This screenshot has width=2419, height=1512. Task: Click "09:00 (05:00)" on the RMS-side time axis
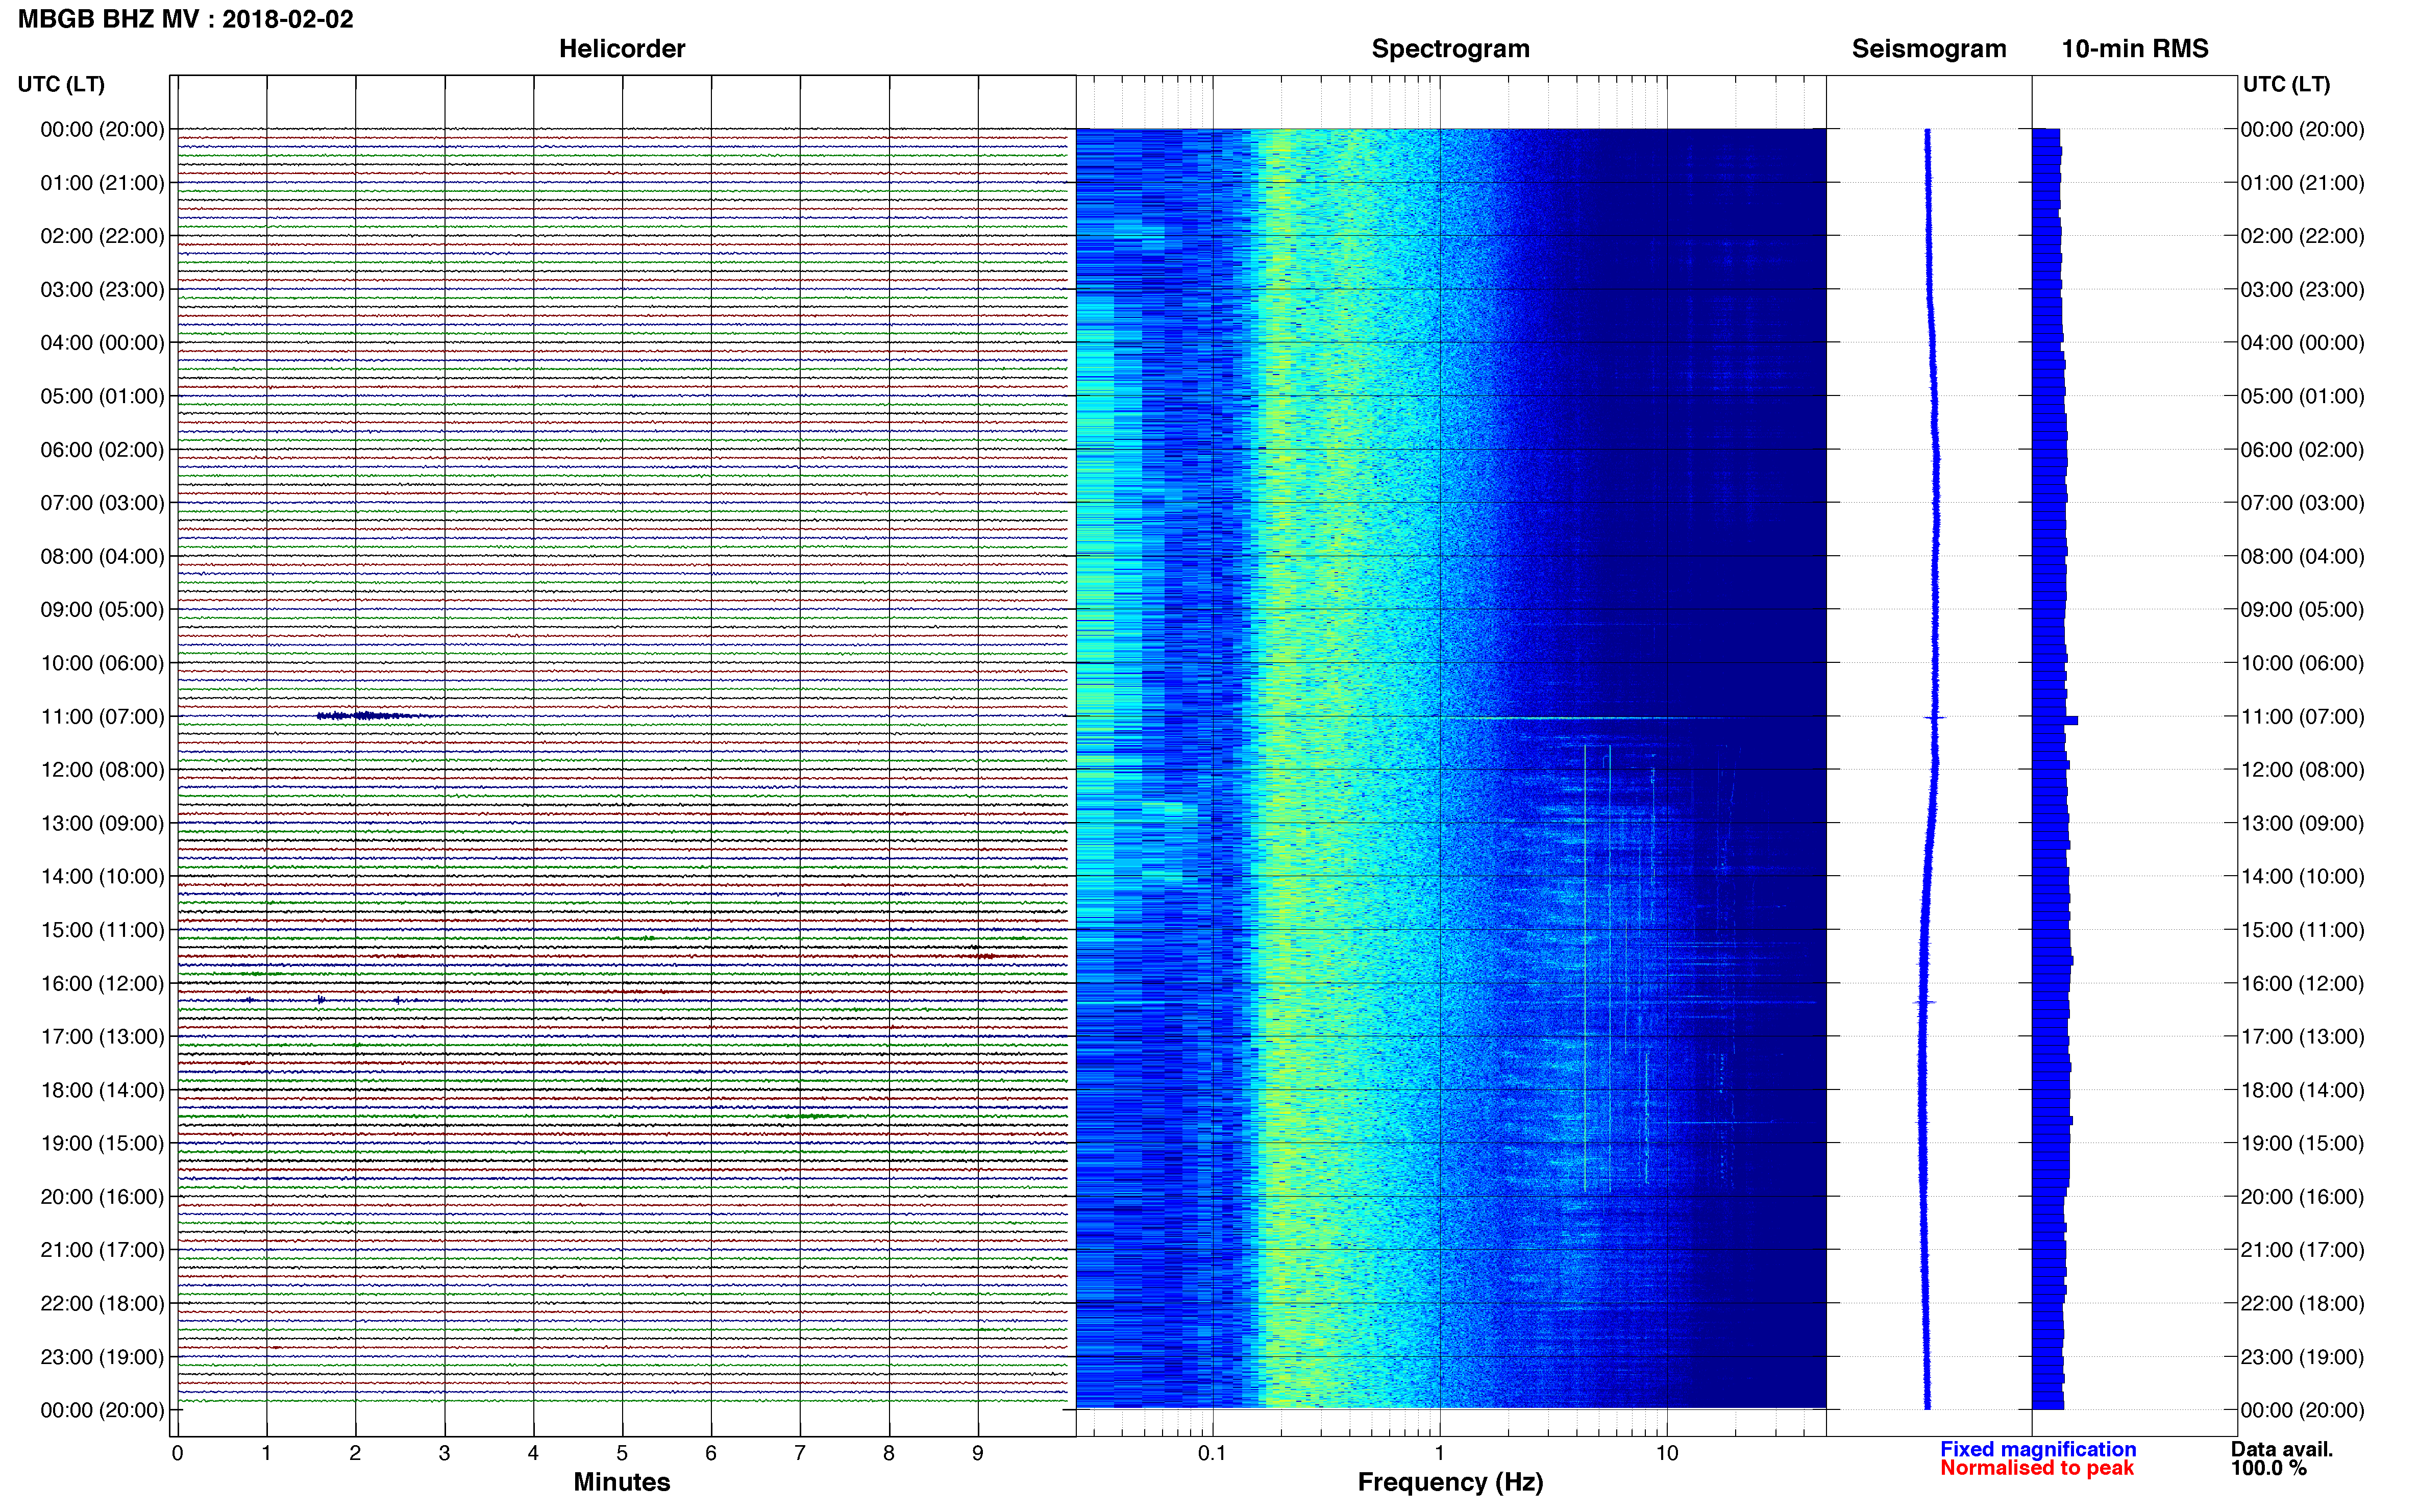2302,610
